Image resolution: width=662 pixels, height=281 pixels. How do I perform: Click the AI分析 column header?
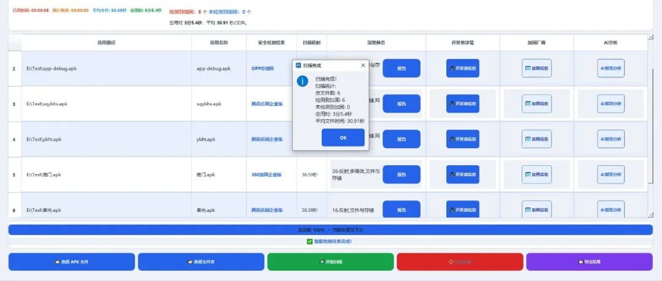(611, 43)
